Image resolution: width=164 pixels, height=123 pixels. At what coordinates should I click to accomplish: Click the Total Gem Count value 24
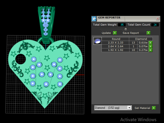(155, 25)
